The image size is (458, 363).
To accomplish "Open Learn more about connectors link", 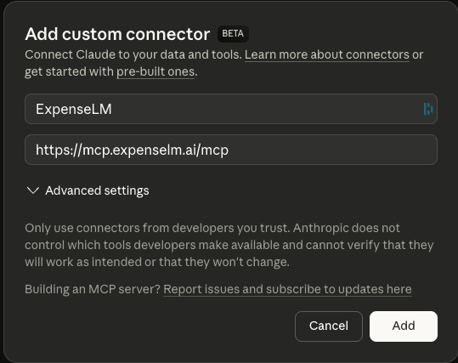I will click(327, 54).
